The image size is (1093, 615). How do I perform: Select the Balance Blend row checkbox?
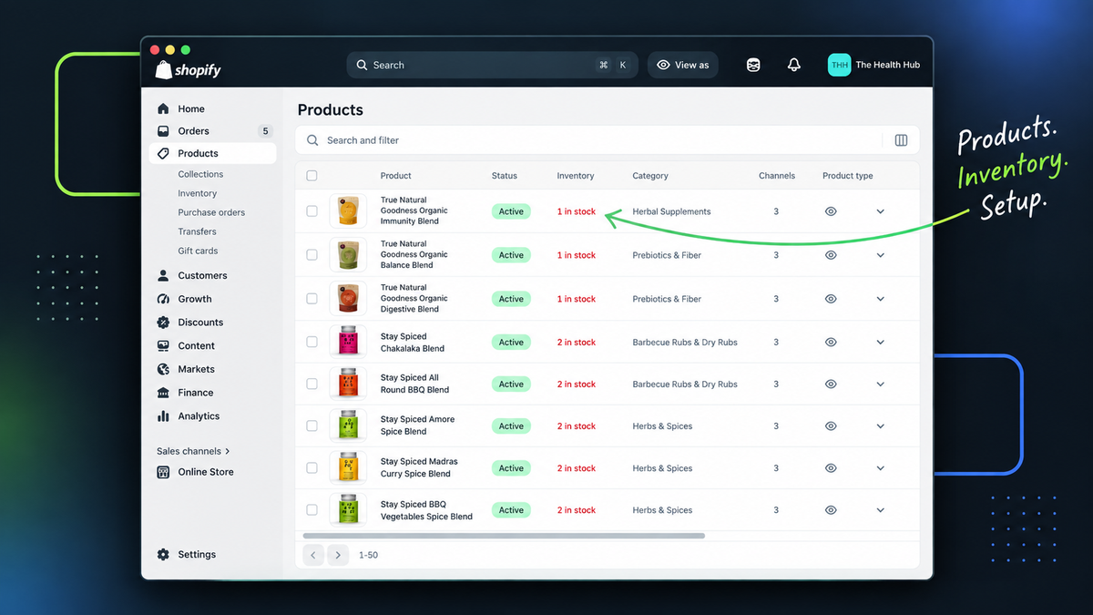pyautogui.click(x=312, y=255)
